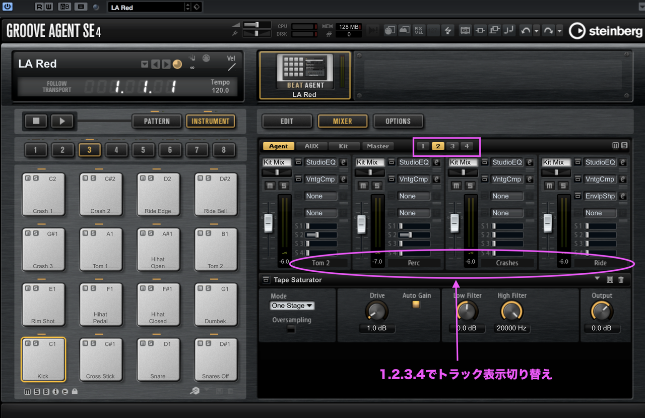The height and width of the screenshot is (418, 645).
Task: Open the Edit page tab
Action: 287,121
